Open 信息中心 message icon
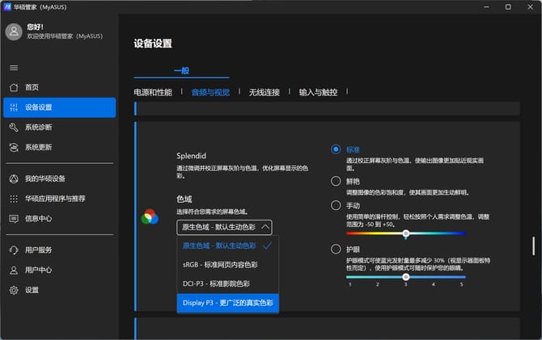 [14, 218]
